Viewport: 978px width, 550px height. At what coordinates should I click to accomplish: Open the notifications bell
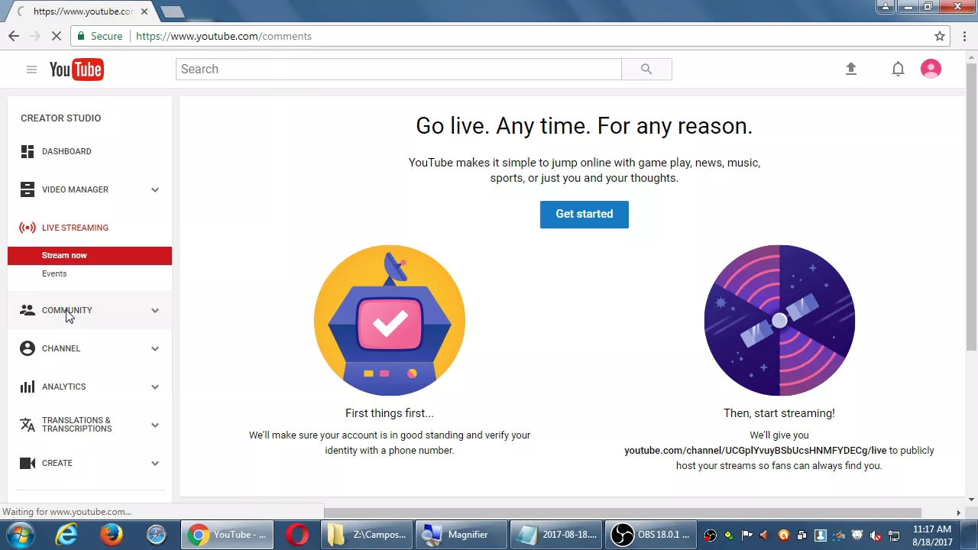point(898,69)
